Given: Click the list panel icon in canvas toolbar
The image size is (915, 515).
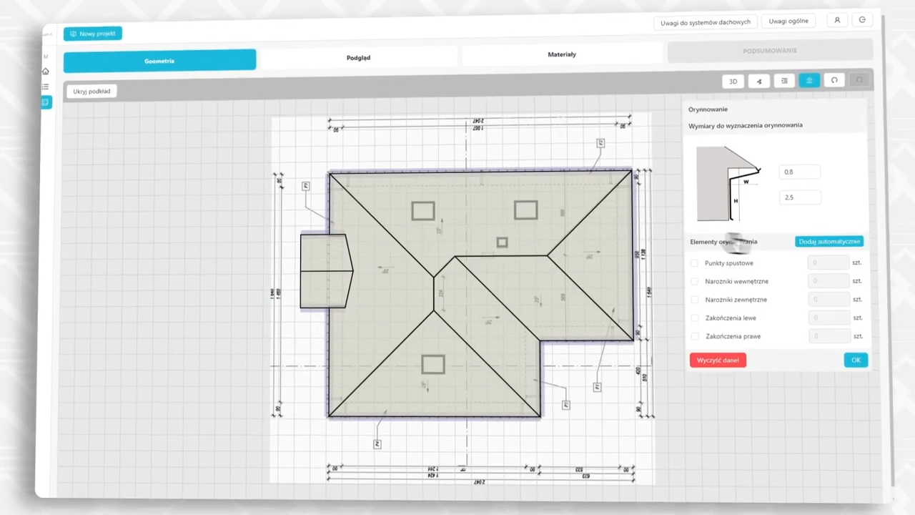Looking at the screenshot, I should [784, 82].
